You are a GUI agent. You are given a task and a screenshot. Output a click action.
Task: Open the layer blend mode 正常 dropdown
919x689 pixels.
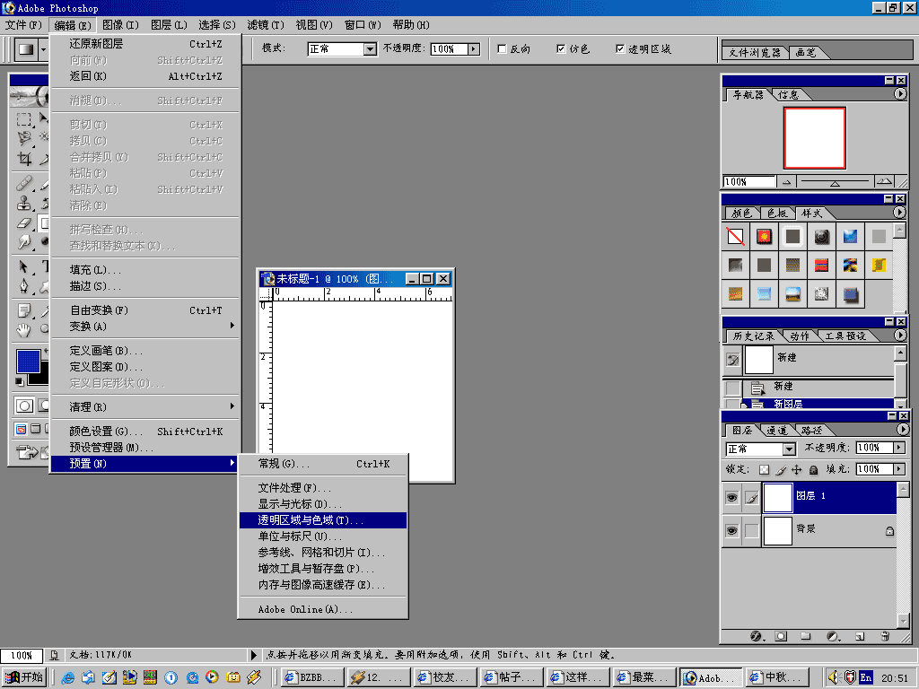(789, 449)
